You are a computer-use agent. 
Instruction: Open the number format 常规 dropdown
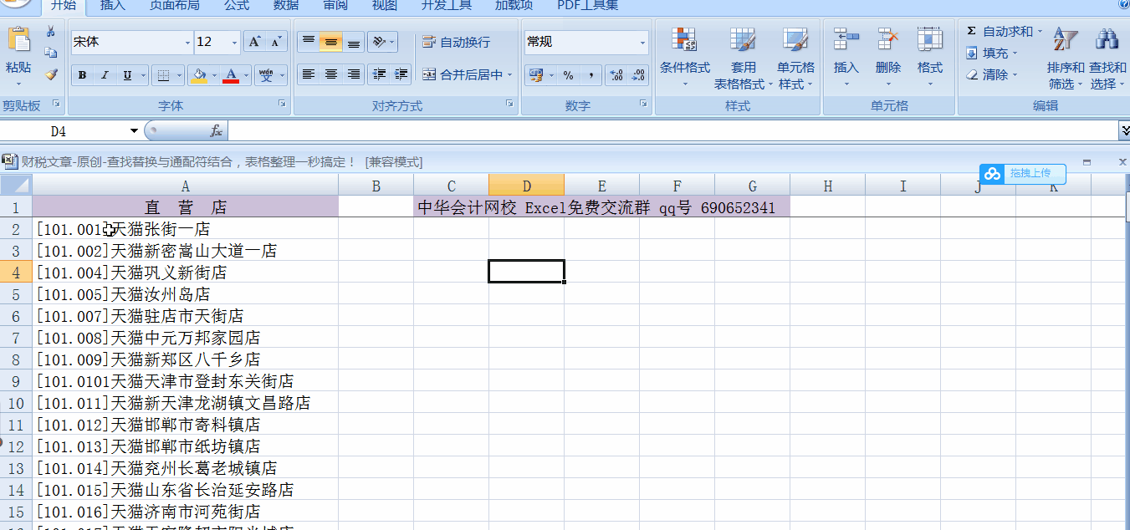(642, 42)
